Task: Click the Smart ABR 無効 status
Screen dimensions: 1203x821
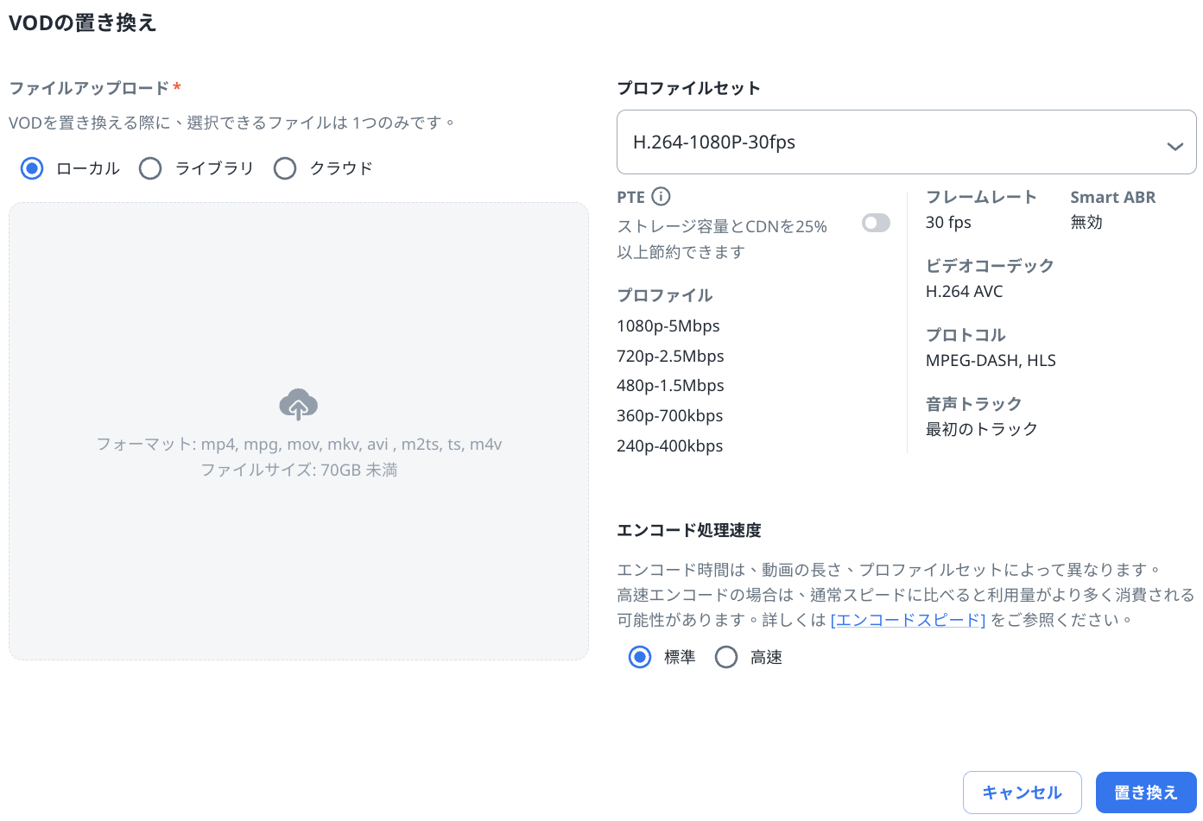Action: coord(1086,223)
